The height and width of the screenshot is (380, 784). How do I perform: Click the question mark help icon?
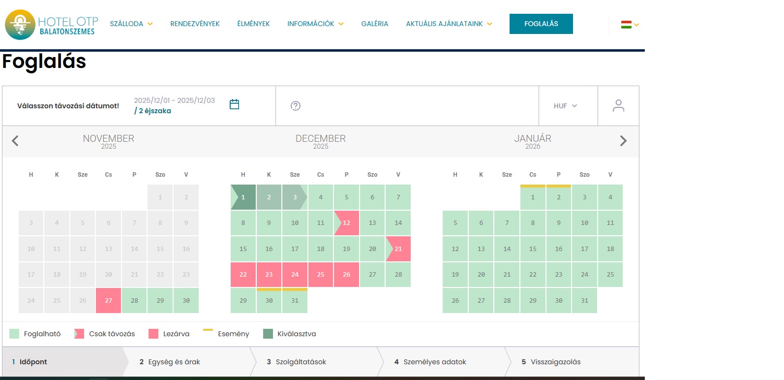296,106
